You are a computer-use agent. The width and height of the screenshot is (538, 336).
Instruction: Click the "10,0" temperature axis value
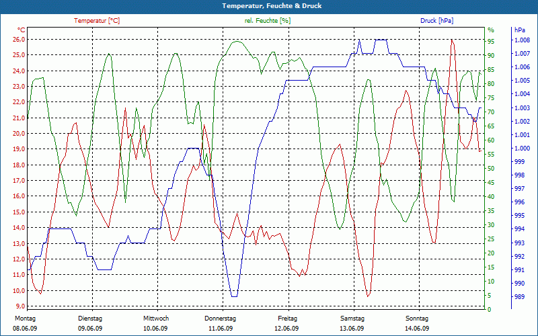[19, 291]
